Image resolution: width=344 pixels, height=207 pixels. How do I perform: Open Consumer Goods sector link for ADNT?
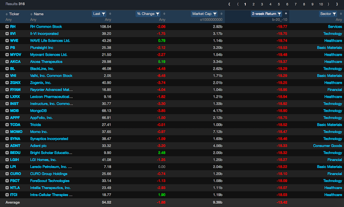[x=327, y=146]
